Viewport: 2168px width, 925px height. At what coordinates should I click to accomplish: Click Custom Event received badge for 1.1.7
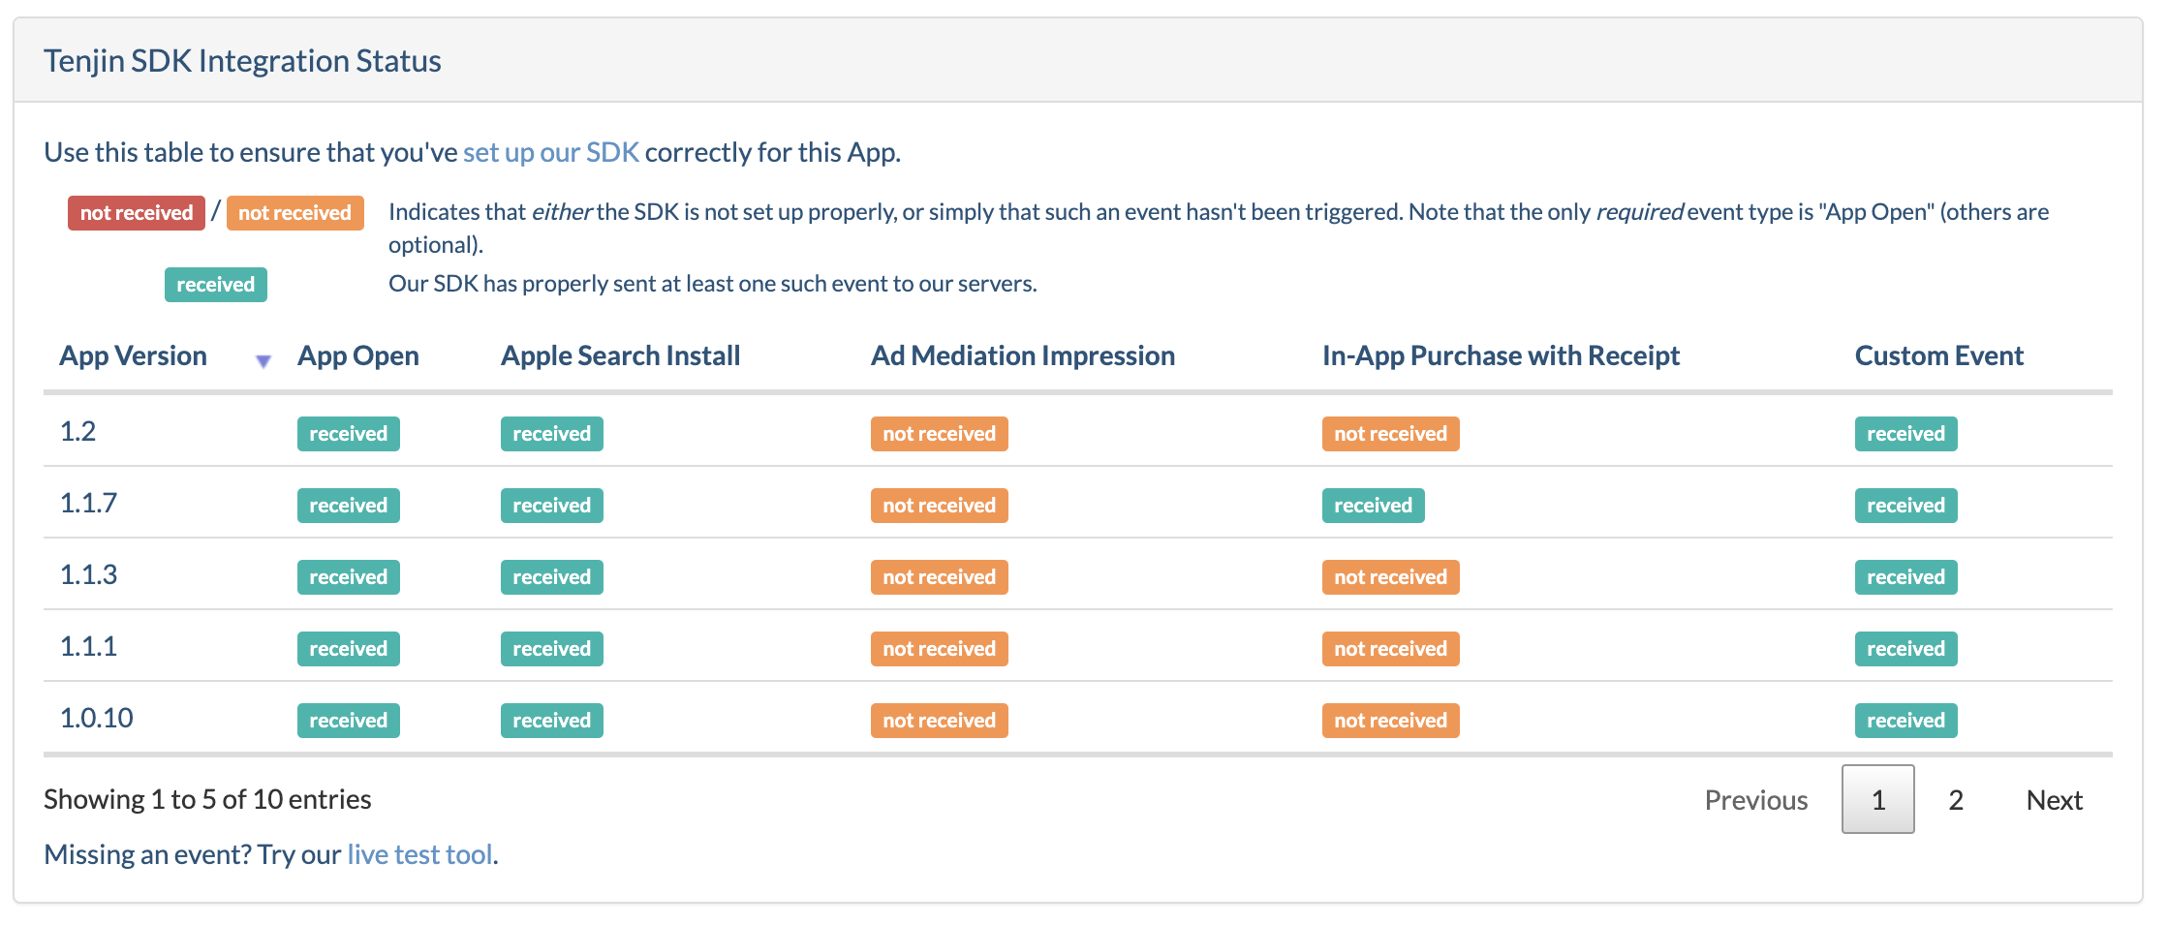tap(1906, 506)
